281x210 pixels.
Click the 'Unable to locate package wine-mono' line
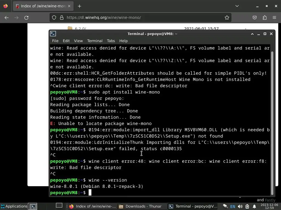[x=101, y=124]
